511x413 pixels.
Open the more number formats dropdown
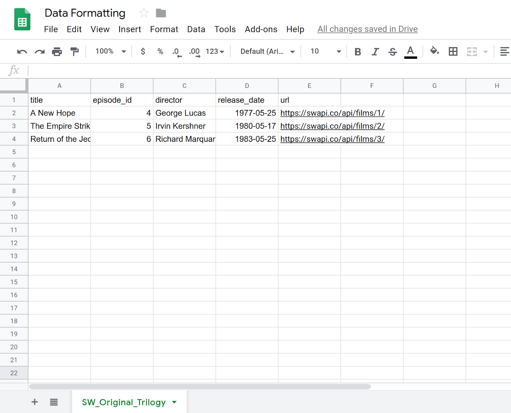215,51
